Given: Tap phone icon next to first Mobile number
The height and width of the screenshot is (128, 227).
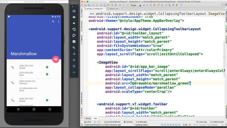Looking at the screenshot, I should click(x=13, y=67).
